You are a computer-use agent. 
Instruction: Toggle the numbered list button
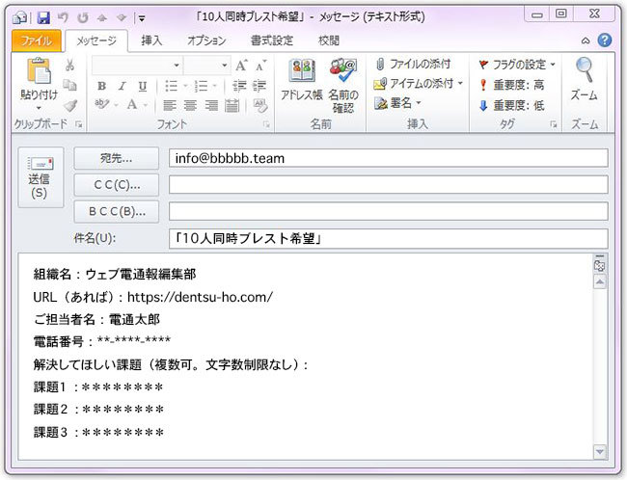click(x=202, y=86)
